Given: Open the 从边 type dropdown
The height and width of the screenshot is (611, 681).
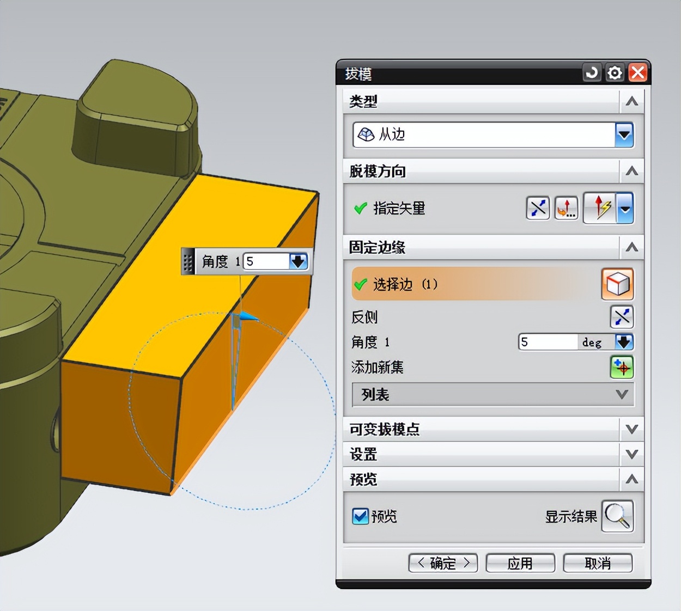Looking at the screenshot, I should point(623,135).
